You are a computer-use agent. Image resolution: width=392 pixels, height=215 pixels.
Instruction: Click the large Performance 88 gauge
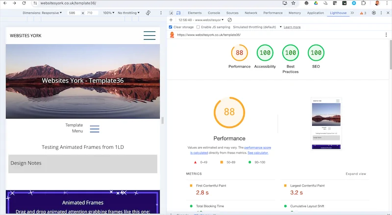click(229, 113)
